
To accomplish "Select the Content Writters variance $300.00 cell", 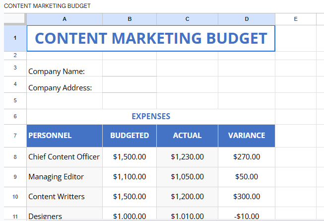I will [x=247, y=197].
